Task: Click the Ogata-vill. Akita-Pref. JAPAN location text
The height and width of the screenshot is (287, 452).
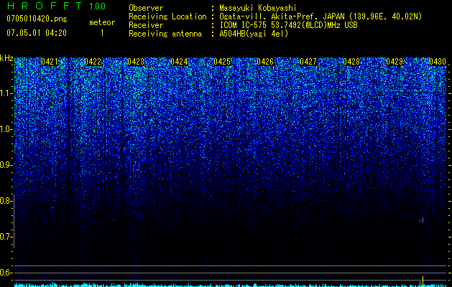Action: (320, 17)
